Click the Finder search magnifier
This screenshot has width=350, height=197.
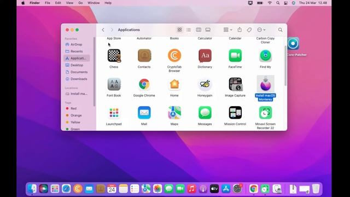point(281,30)
